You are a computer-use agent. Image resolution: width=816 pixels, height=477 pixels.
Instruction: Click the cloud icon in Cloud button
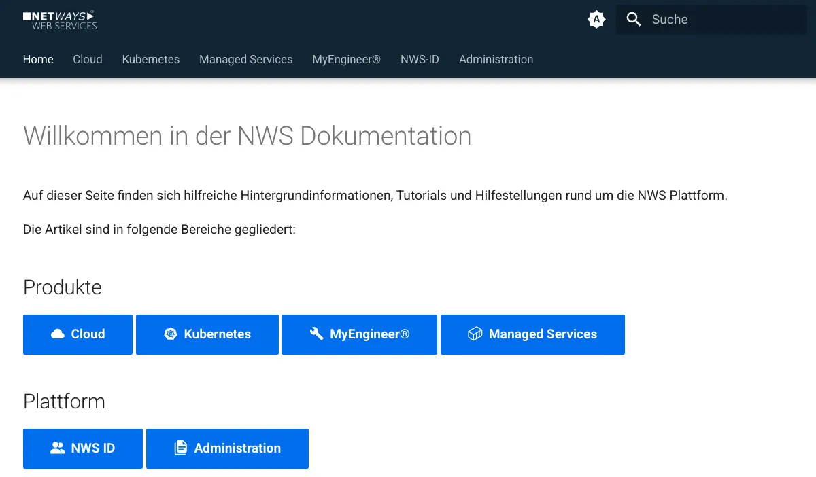58,334
